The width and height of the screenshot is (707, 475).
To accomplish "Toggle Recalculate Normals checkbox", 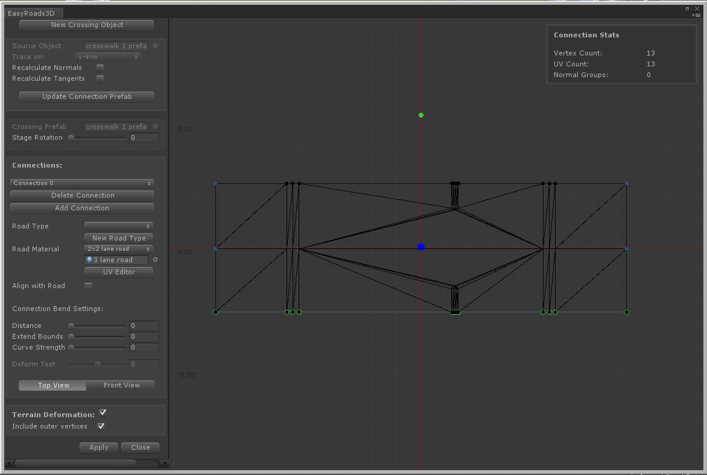I will tap(100, 68).
